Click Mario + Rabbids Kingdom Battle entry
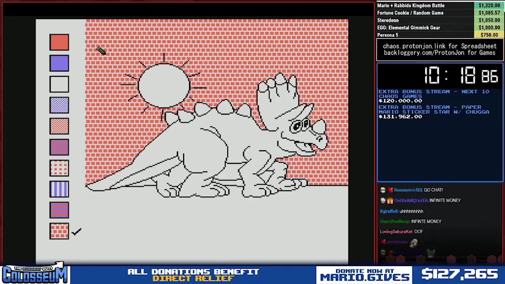Viewport: 505px width, 284px height. pyautogui.click(x=411, y=6)
